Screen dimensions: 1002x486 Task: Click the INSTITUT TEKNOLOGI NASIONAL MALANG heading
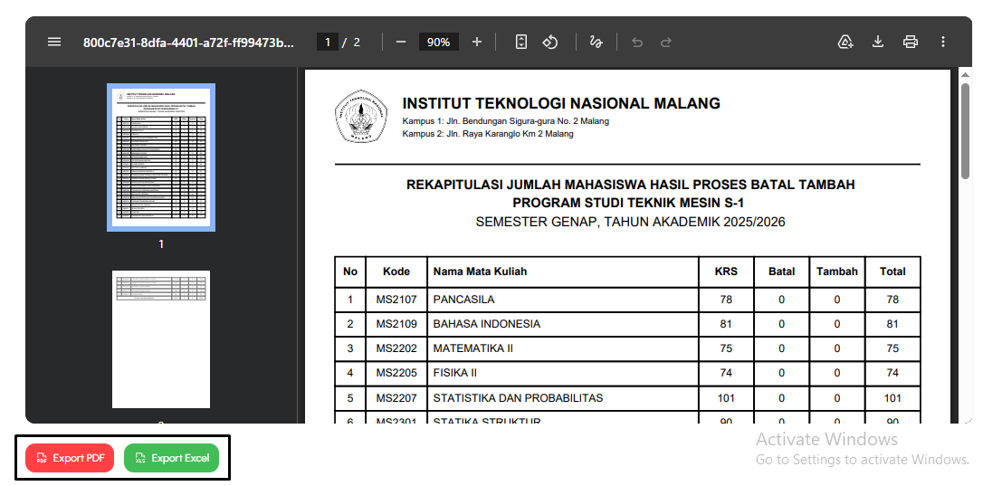click(561, 103)
